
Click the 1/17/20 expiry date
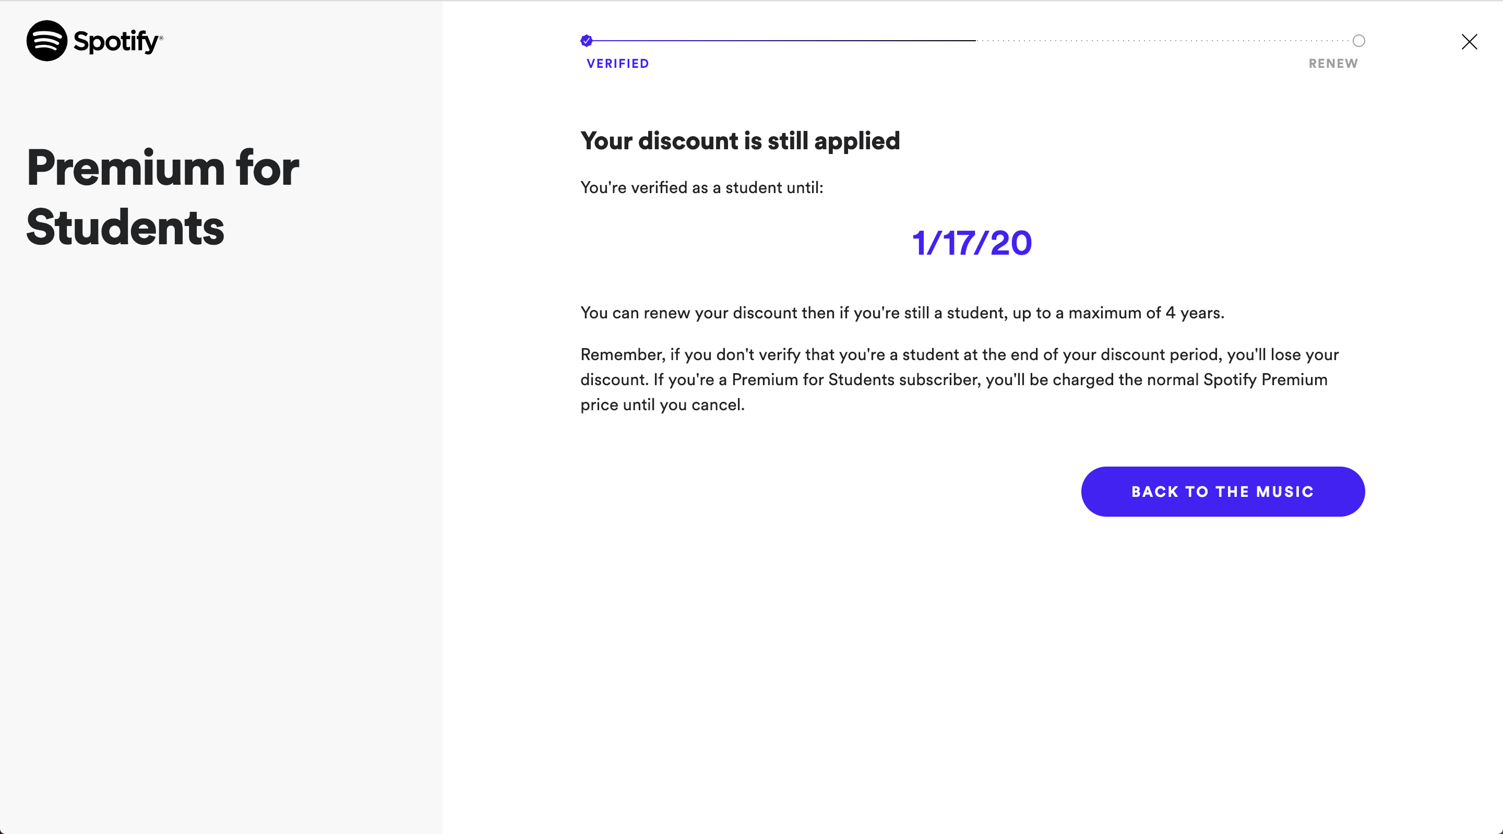point(971,243)
